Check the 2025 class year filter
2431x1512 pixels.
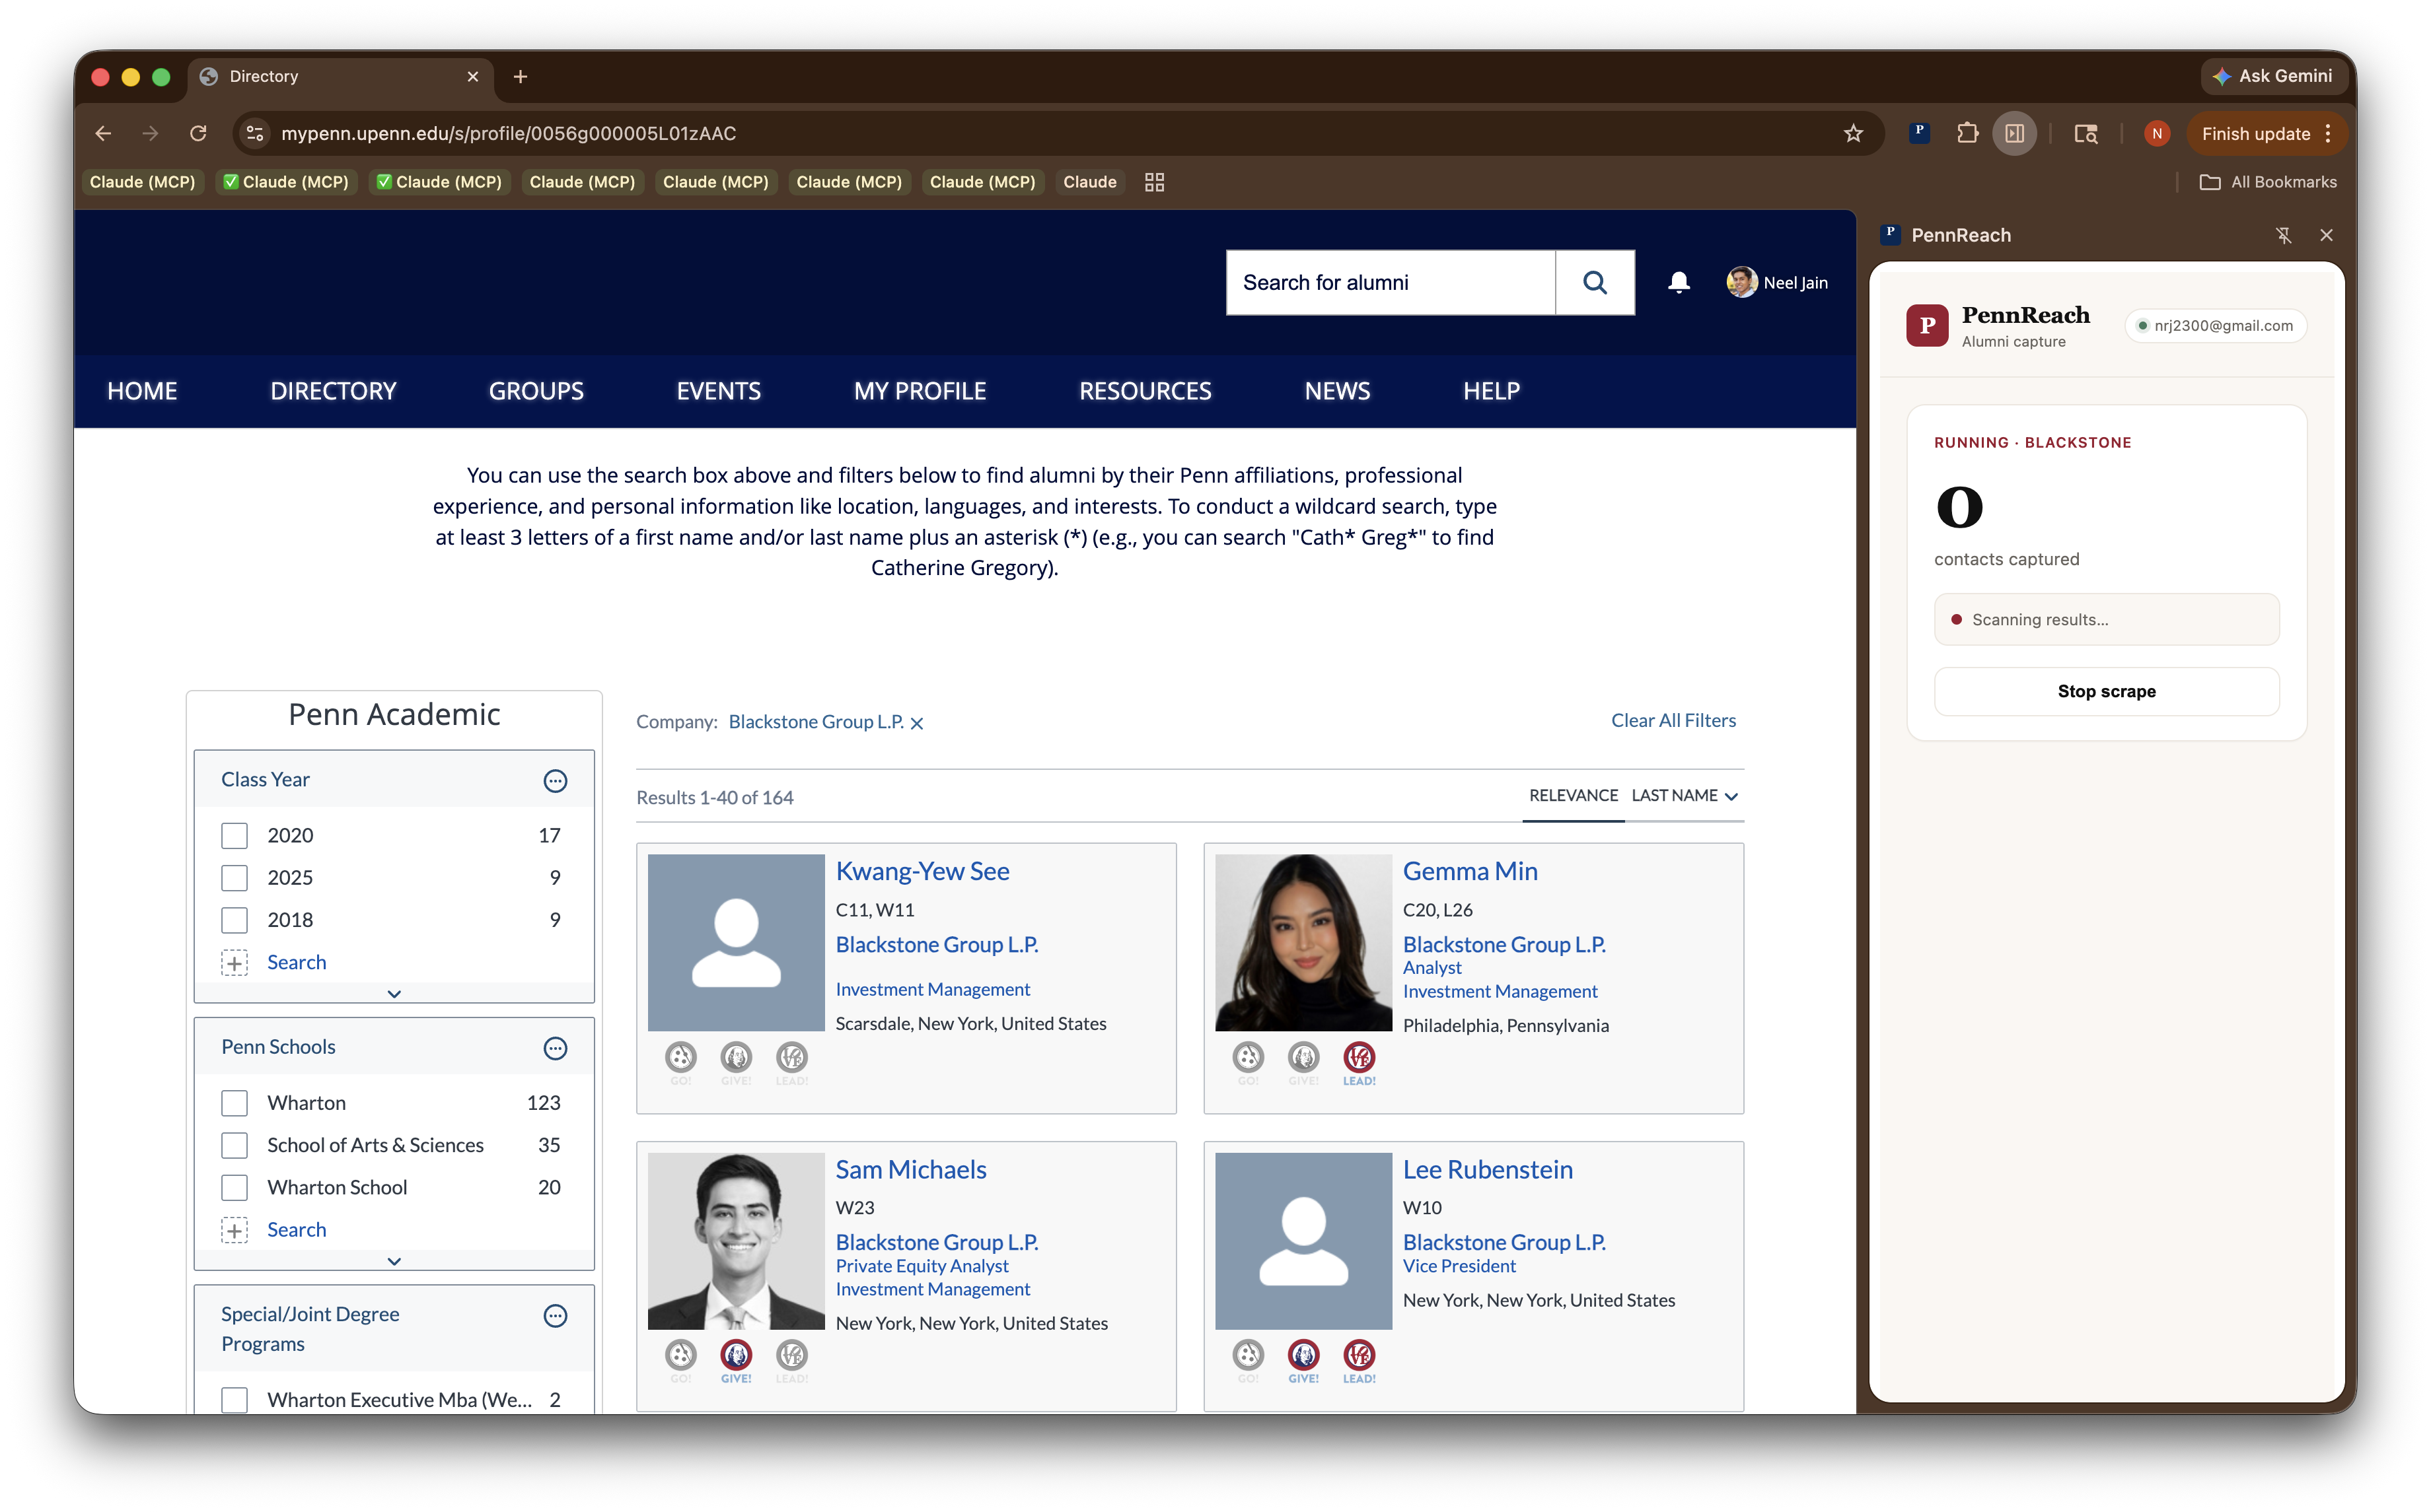point(234,878)
